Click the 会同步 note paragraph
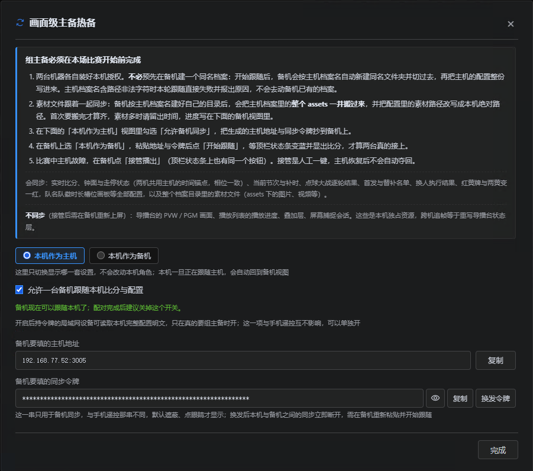Viewport: 533px width, 471px height. [266, 188]
